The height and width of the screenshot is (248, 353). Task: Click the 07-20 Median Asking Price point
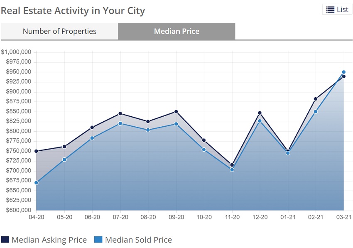pos(120,113)
